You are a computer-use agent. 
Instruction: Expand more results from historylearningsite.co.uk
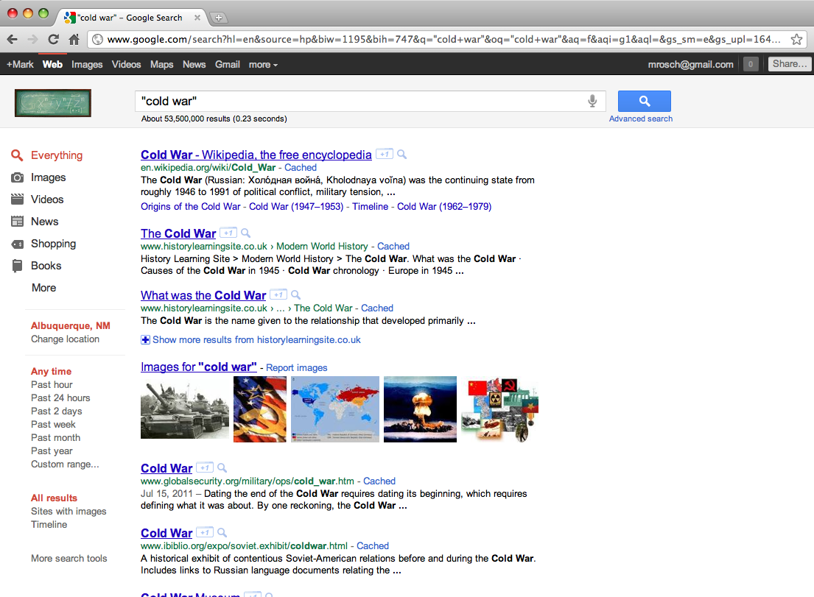click(250, 340)
